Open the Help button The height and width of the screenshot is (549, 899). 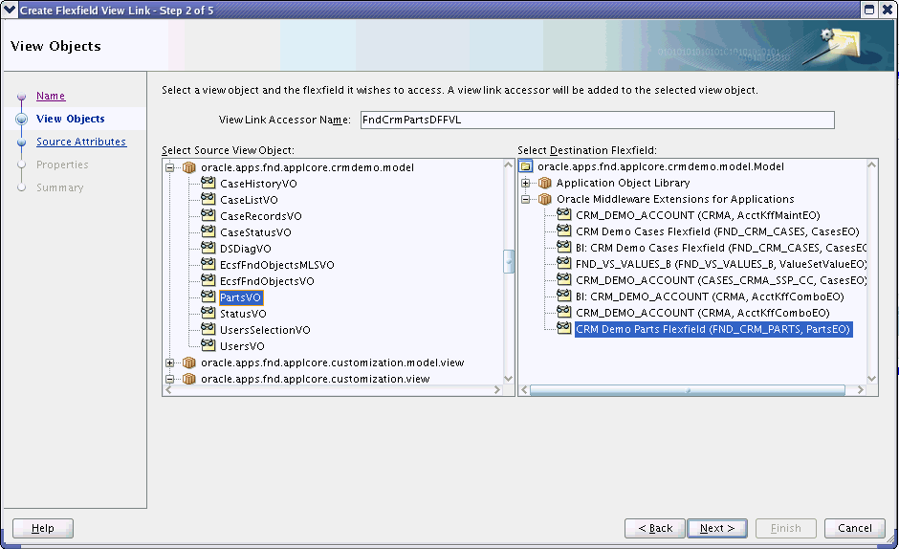[x=43, y=528]
